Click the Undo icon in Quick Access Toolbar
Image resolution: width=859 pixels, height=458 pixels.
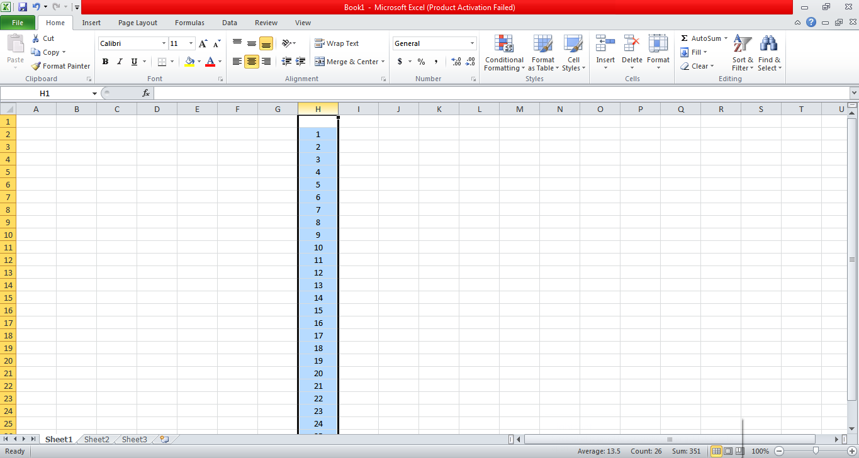click(x=36, y=8)
